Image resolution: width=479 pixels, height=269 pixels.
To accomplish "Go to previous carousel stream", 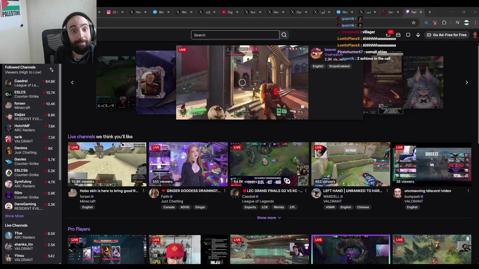I will (x=72, y=83).
